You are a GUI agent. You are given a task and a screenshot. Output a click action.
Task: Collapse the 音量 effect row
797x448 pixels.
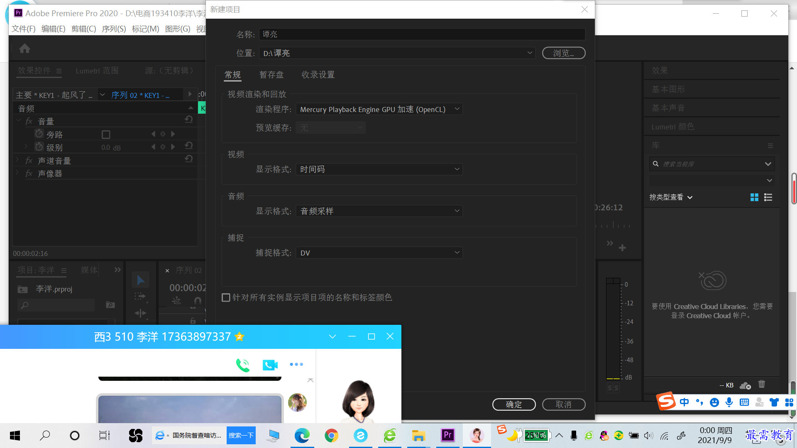[18, 120]
